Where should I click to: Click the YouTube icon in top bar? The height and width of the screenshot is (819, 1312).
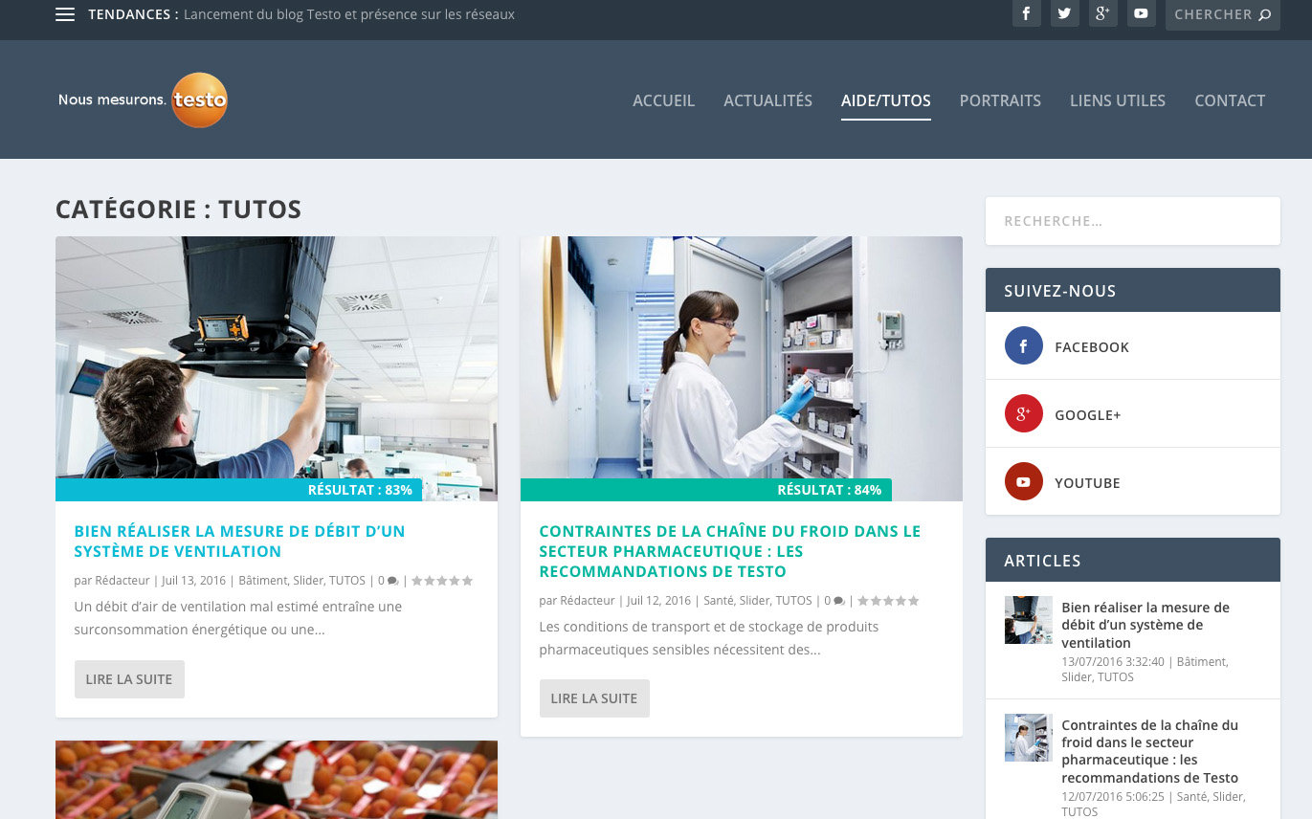click(x=1141, y=13)
